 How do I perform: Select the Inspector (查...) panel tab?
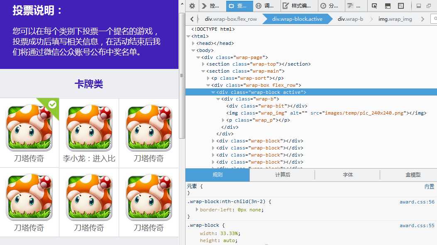pyautogui.click(x=239, y=6)
